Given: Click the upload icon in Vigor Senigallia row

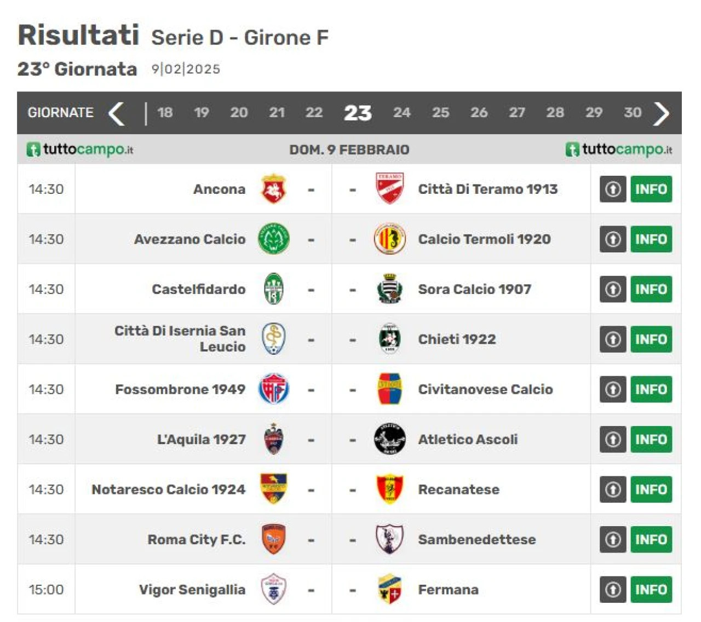Looking at the screenshot, I should click(613, 589).
